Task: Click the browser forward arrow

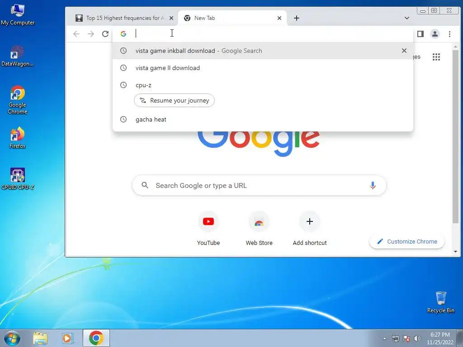Action: pyautogui.click(x=90, y=34)
